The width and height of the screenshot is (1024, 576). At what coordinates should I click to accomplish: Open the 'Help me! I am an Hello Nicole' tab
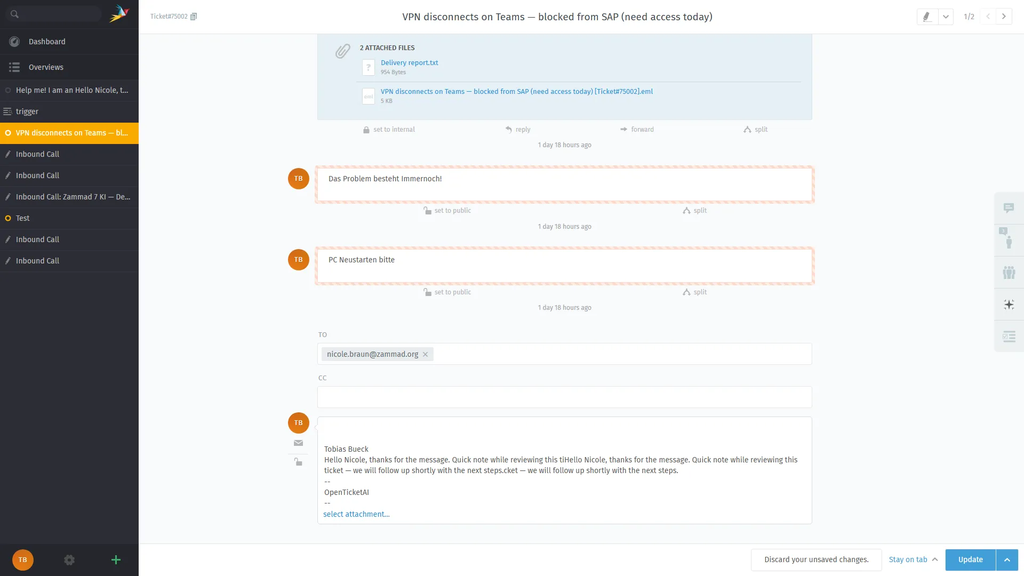(x=69, y=90)
